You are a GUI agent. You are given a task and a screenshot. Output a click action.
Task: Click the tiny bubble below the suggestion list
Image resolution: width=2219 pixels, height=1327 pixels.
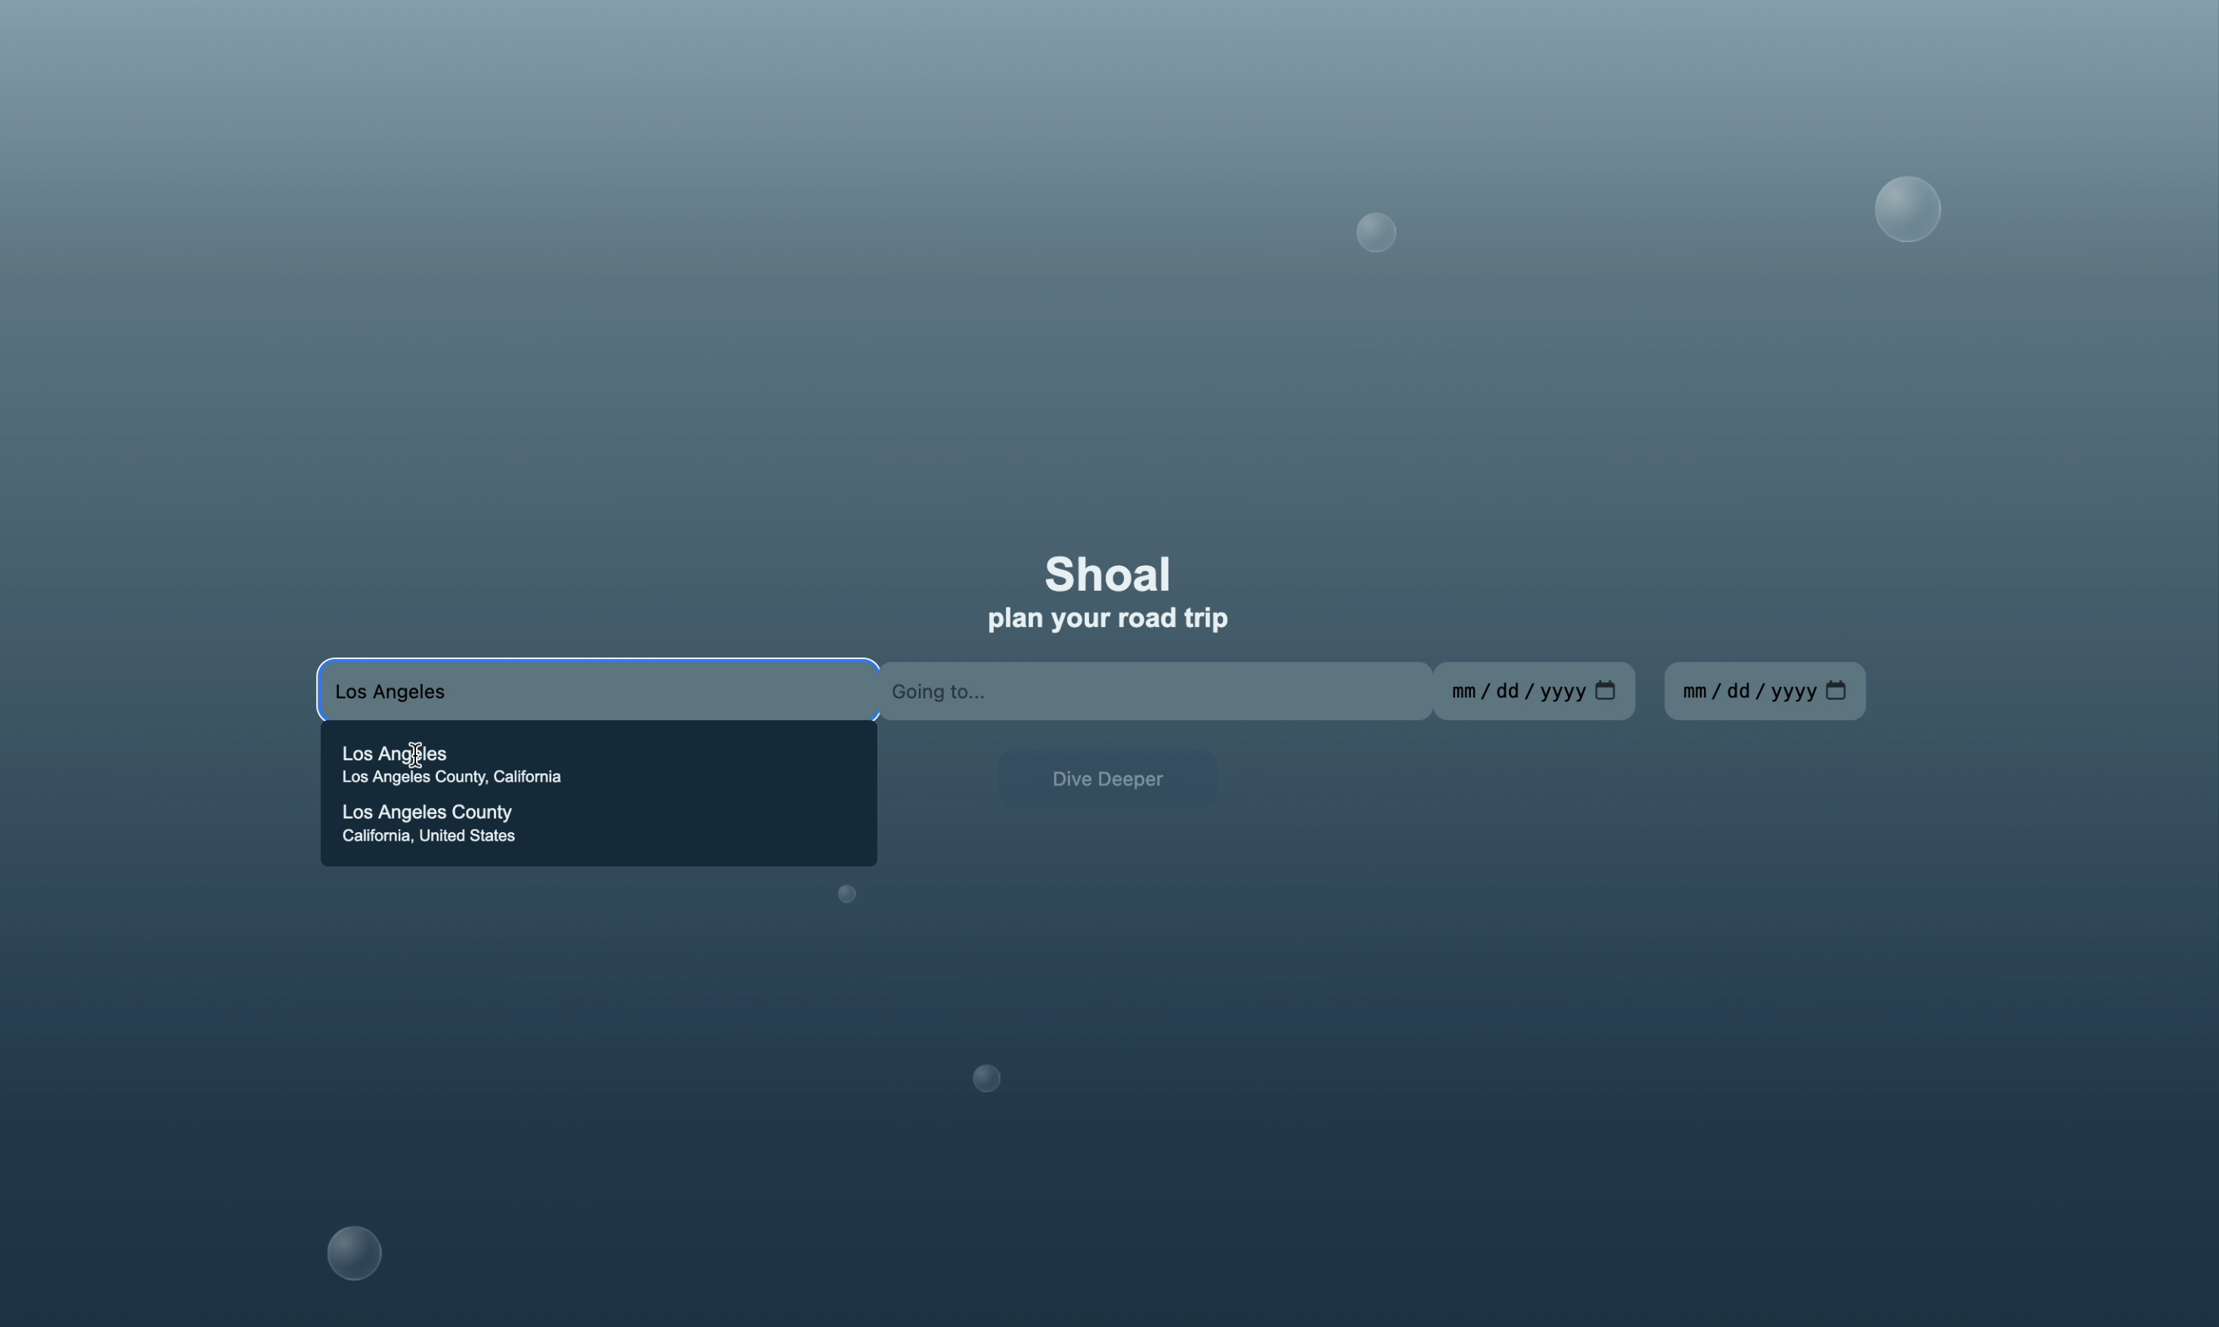click(x=846, y=893)
